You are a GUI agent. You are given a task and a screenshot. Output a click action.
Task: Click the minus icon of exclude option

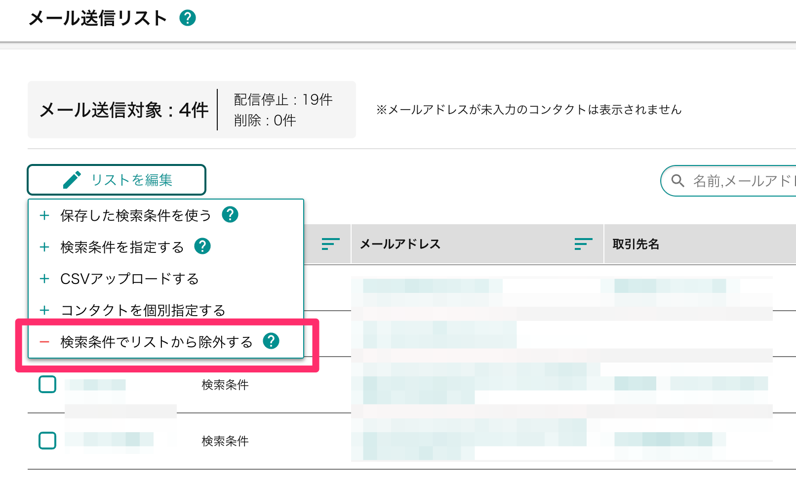[x=44, y=342]
